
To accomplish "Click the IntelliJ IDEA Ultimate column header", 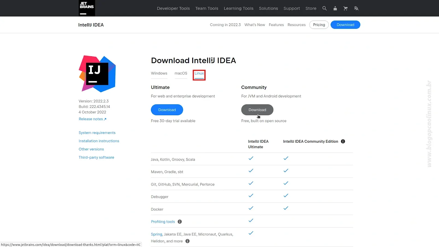I will [258, 144].
